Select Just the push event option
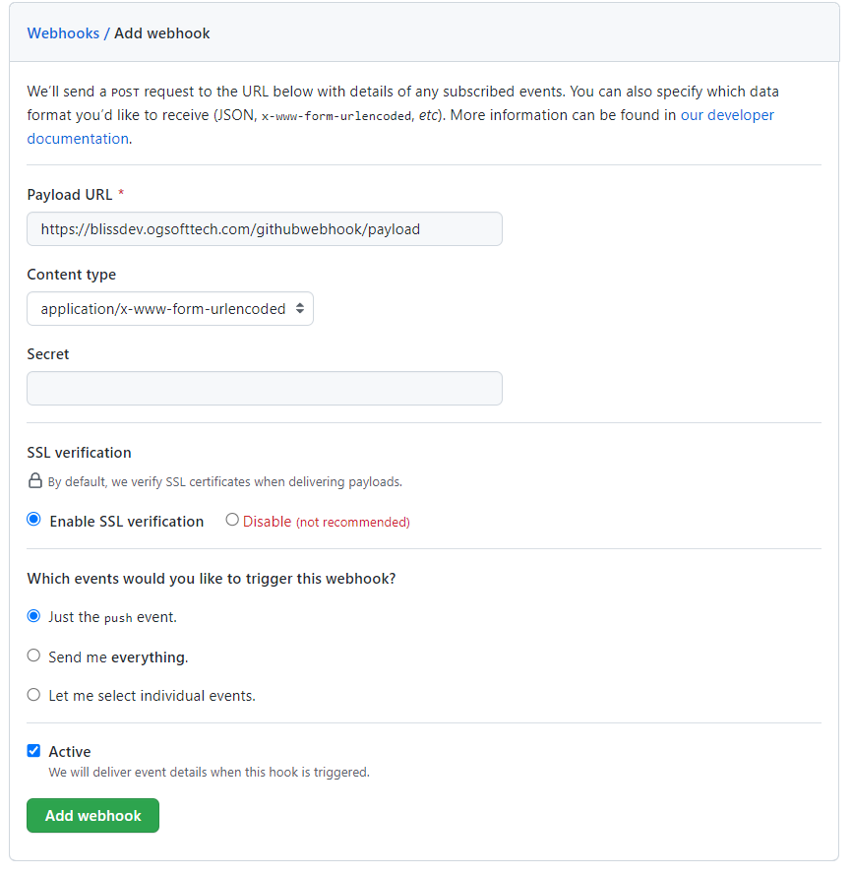 point(34,617)
